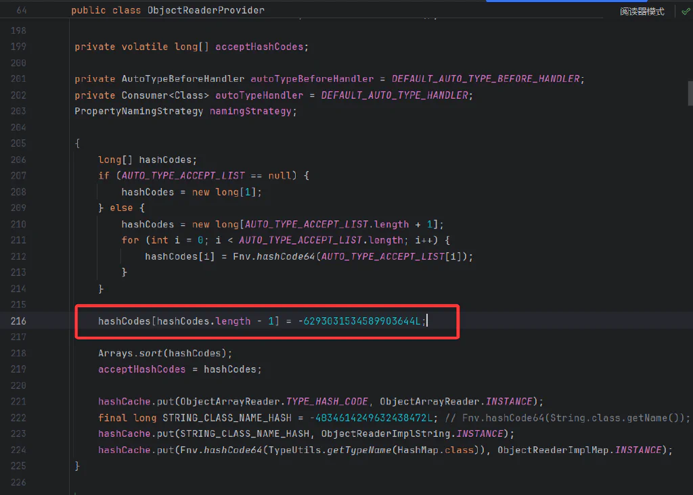Click ObjectReaderImplString.INSTANCE reference
The height and width of the screenshot is (495, 693).
(x=412, y=434)
